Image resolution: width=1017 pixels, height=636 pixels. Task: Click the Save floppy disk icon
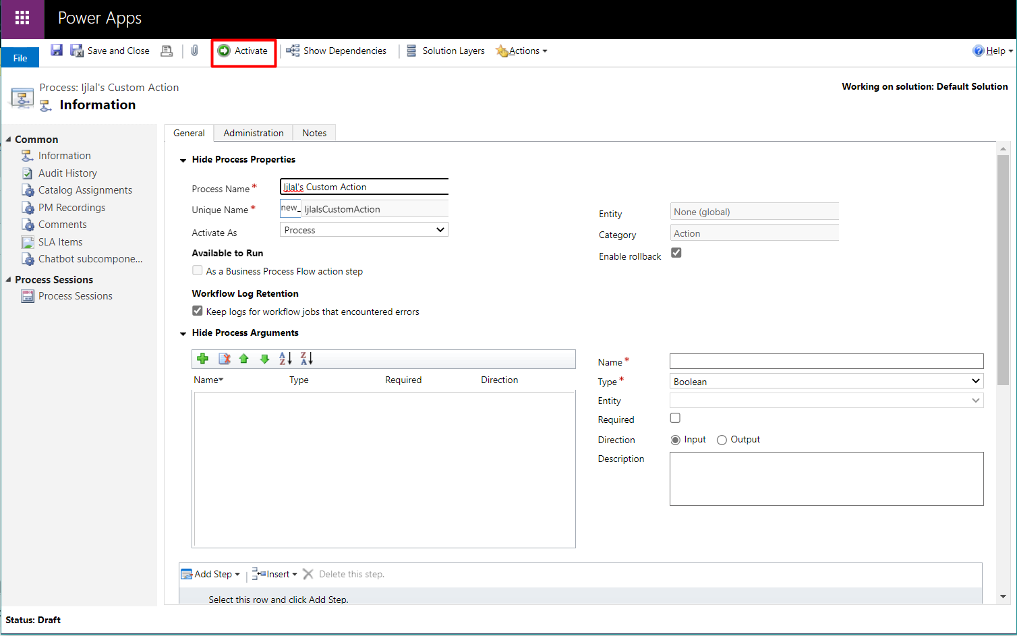[57, 51]
